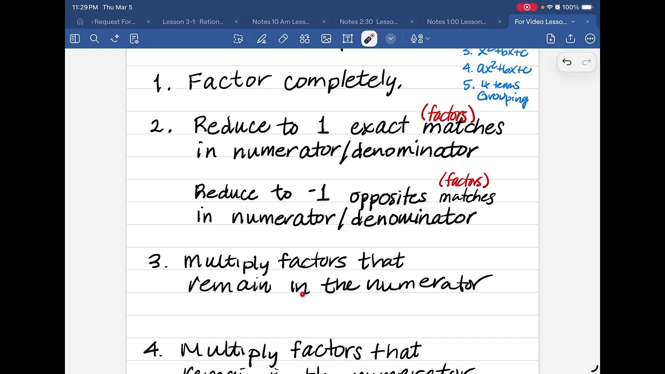Tap the blue 'Grouping' note
The height and width of the screenshot is (374, 665).
pyautogui.click(x=502, y=98)
